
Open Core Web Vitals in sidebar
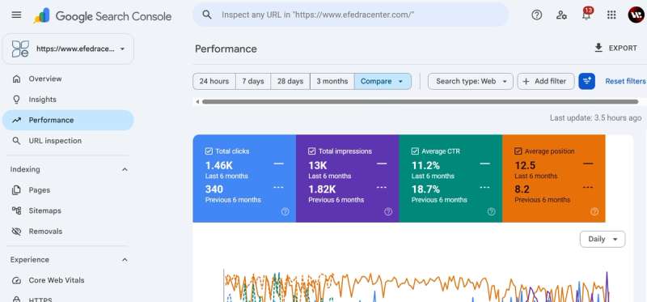point(68,280)
